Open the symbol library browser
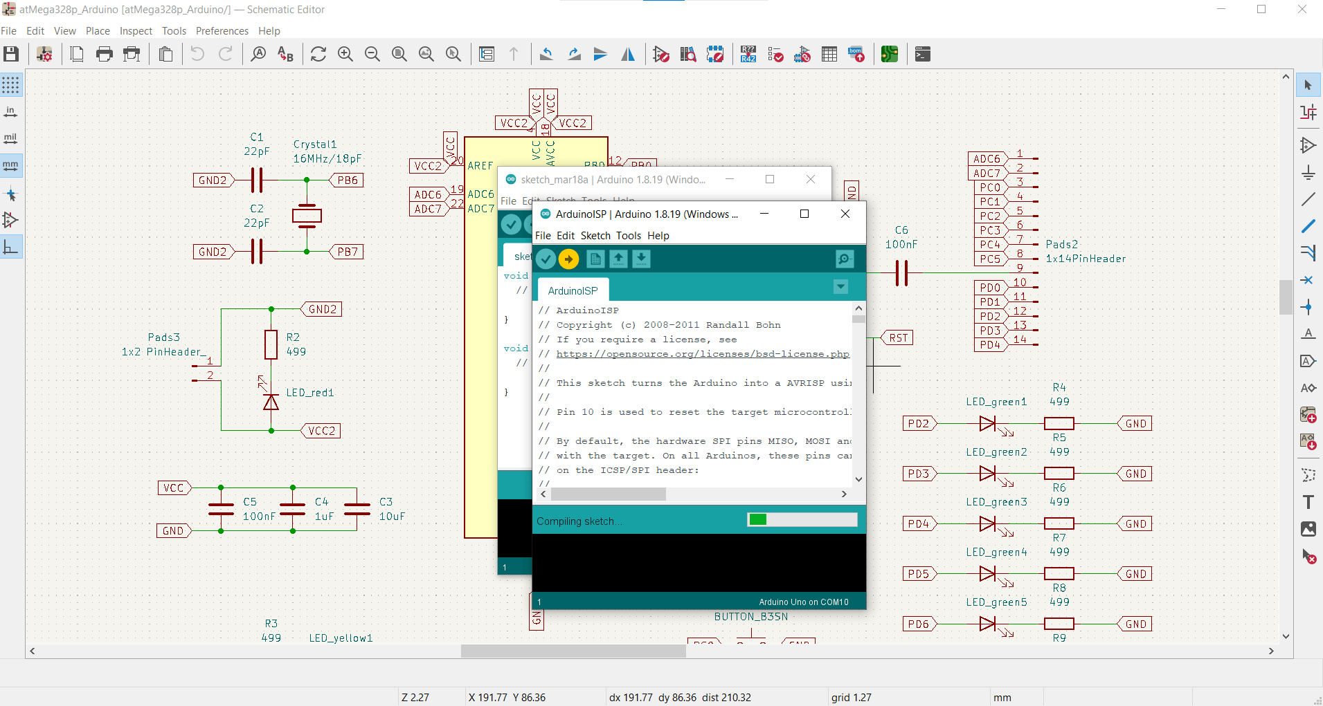The width and height of the screenshot is (1323, 706). pyautogui.click(x=688, y=54)
